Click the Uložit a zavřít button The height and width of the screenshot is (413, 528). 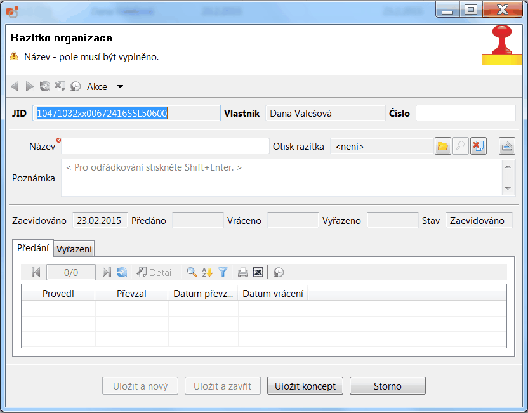(223, 386)
